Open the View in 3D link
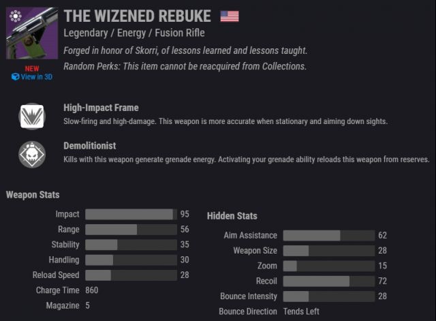Viewport: 436px width, 321px height. point(32,77)
